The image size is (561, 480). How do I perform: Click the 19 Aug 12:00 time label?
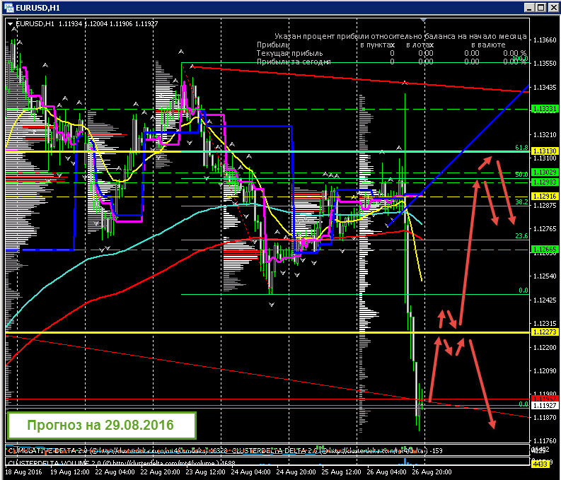coord(70,472)
